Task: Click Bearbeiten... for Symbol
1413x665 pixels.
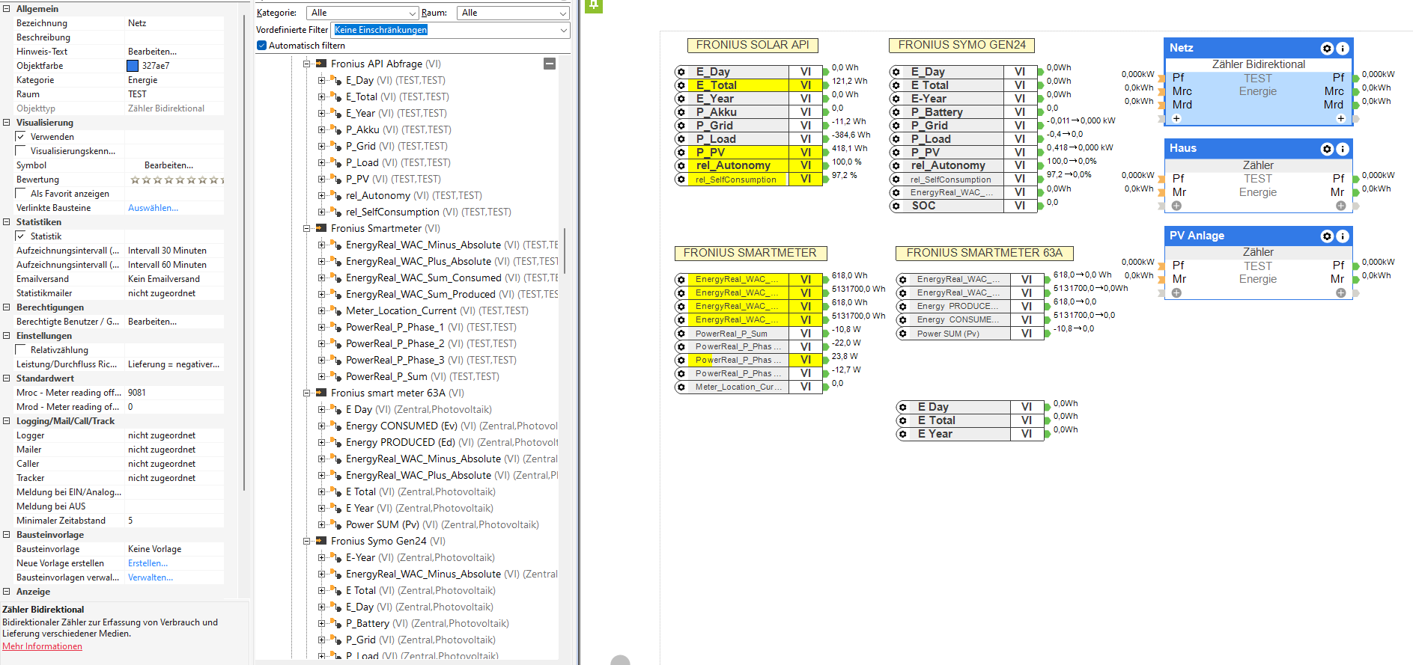Action: 168,165
